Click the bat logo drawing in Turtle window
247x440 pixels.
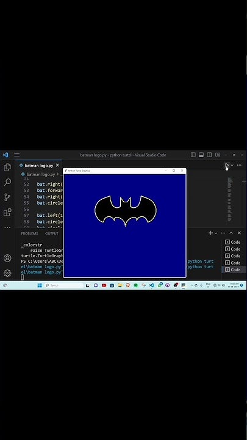pos(126,211)
